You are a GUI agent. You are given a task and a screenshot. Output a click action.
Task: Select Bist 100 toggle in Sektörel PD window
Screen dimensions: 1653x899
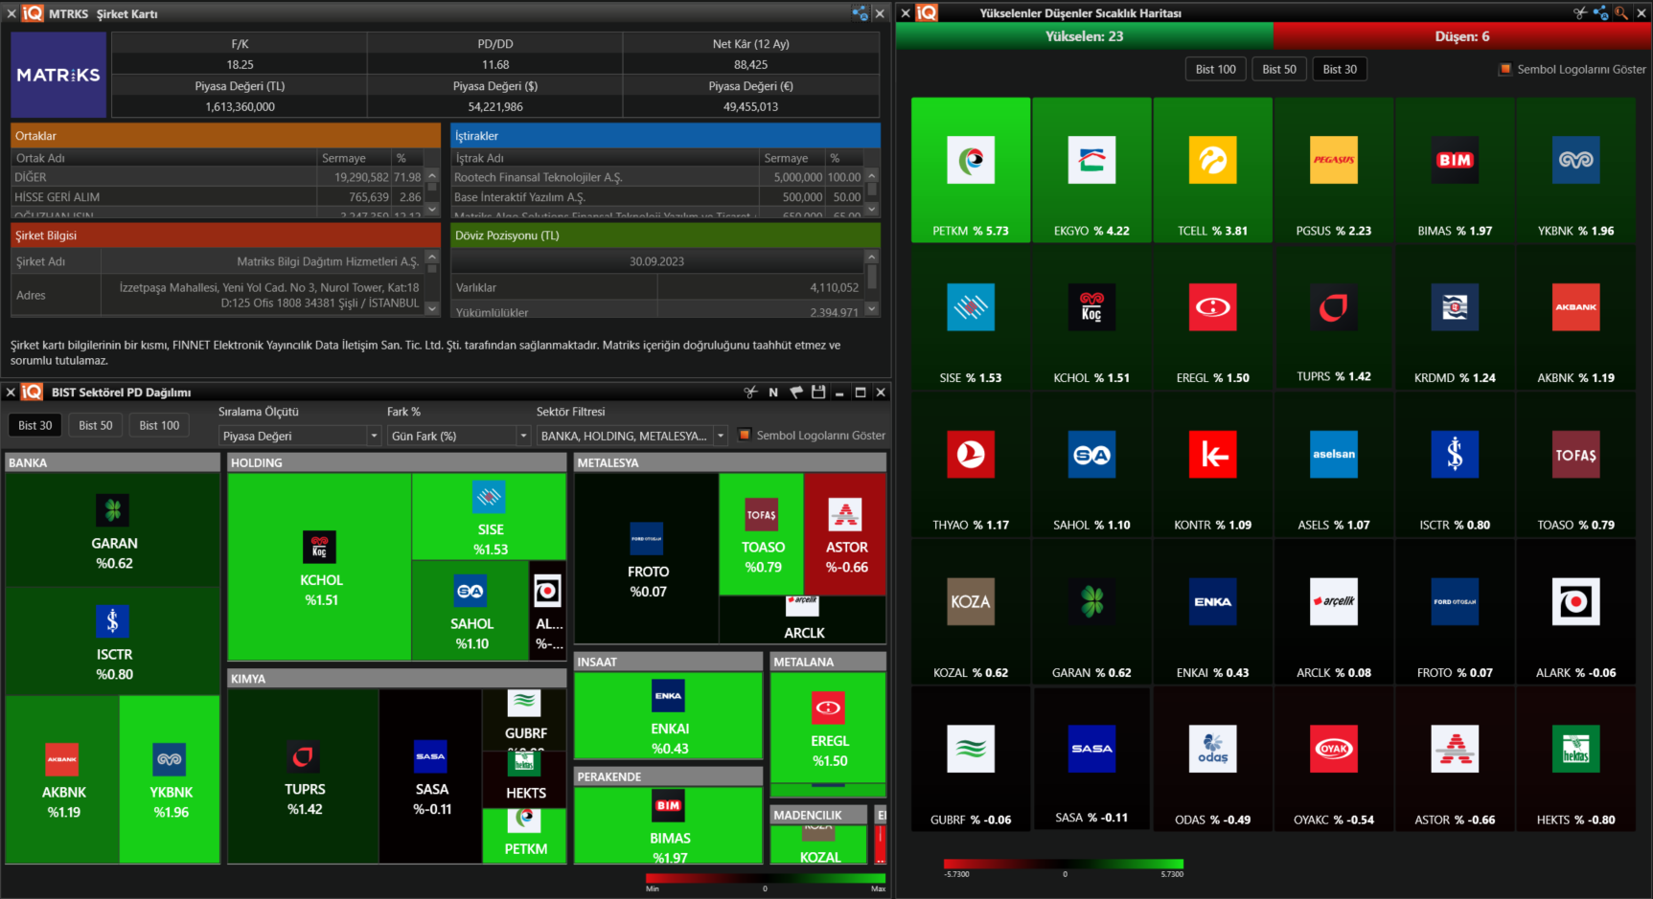pyautogui.click(x=159, y=425)
